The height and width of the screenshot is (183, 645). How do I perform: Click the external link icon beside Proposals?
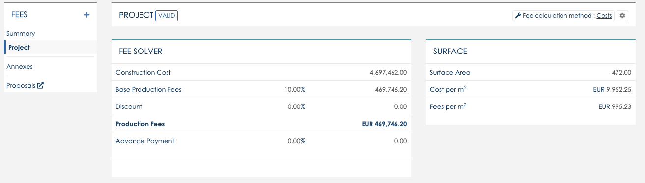[x=41, y=85]
